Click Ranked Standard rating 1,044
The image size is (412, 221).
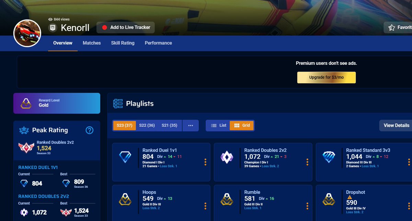pyautogui.click(x=354, y=157)
